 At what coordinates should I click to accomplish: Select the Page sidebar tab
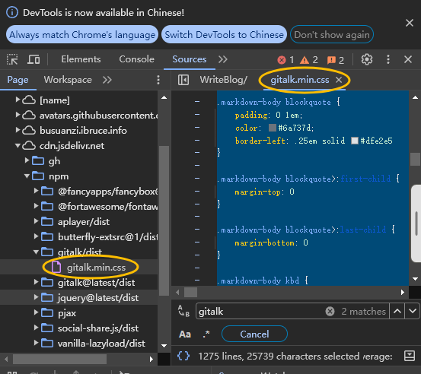18,80
